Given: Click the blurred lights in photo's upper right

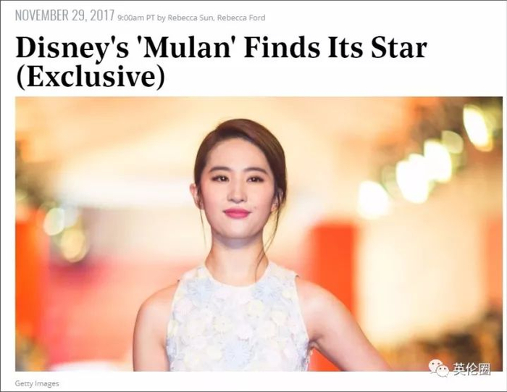Looking at the screenshot, I should click(x=446, y=155).
